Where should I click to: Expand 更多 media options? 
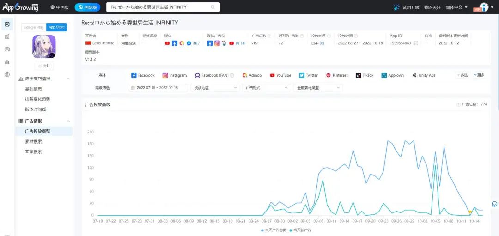[x=479, y=75]
